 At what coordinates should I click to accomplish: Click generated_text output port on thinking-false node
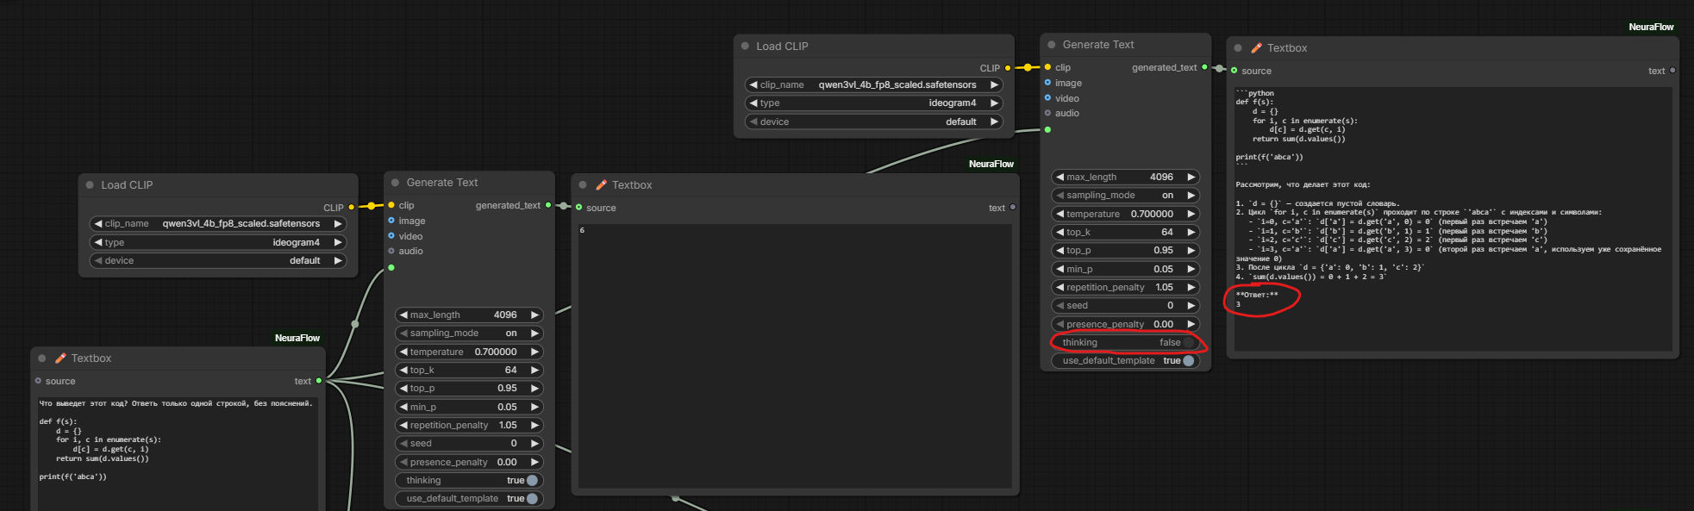click(1204, 67)
